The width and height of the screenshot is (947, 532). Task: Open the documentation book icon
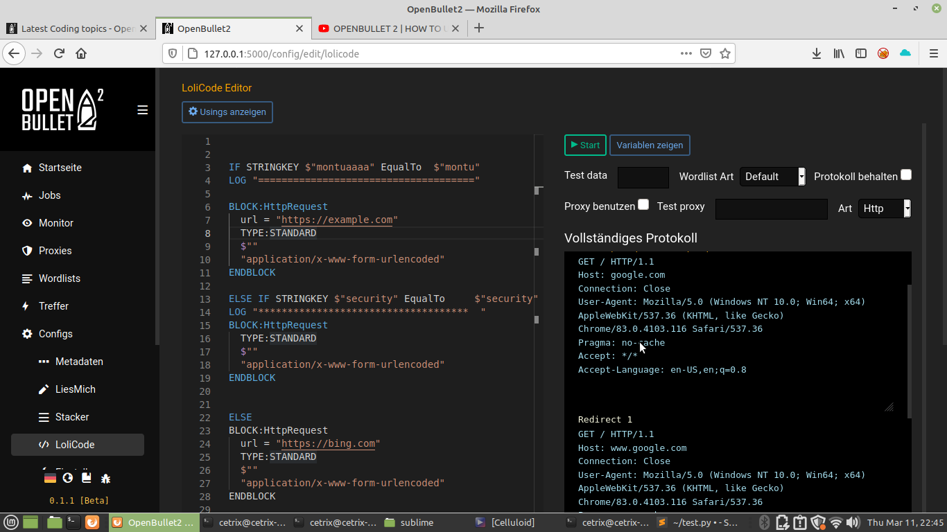coord(87,478)
